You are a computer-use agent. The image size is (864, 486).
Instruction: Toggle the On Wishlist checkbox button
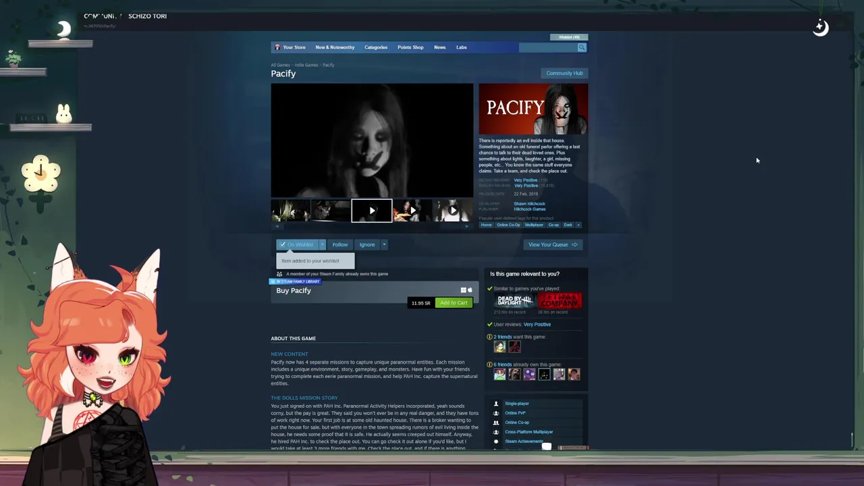(x=297, y=244)
